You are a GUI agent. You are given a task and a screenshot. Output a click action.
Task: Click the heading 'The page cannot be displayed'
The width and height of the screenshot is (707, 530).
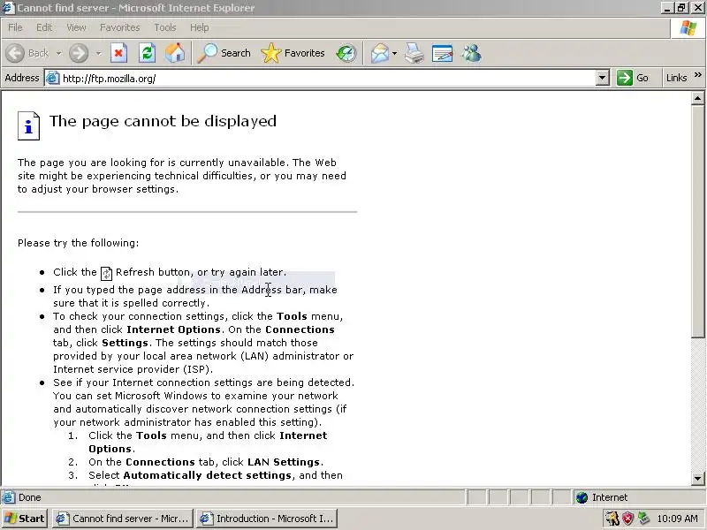(163, 121)
